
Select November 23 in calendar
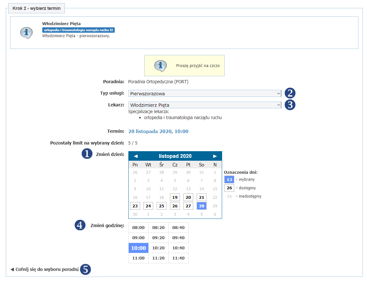click(135, 206)
